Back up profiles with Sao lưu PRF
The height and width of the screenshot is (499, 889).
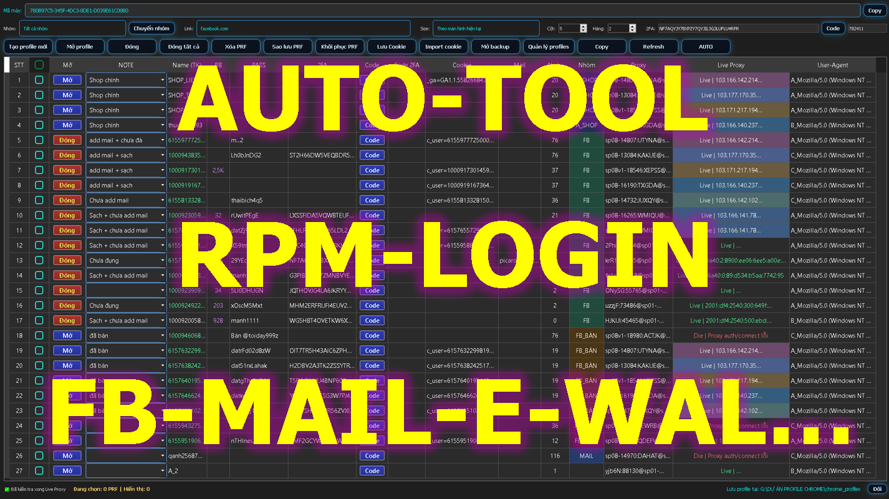[x=287, y=47]
